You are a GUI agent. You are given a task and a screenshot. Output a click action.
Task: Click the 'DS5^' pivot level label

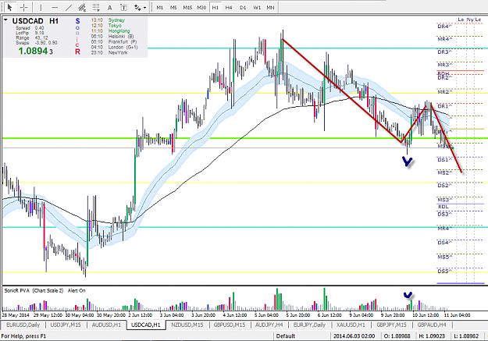point(444,272)
